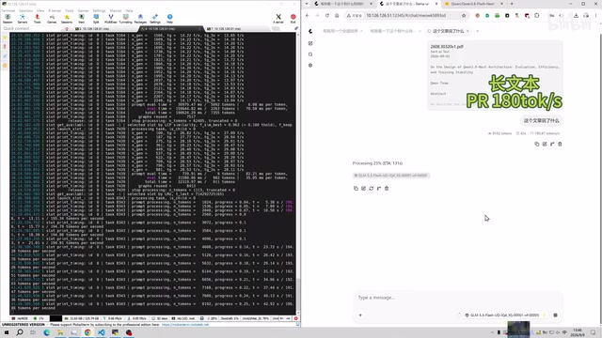
Task: Click the View icon in MobaXterm toolbar
Action: point(82,19)
